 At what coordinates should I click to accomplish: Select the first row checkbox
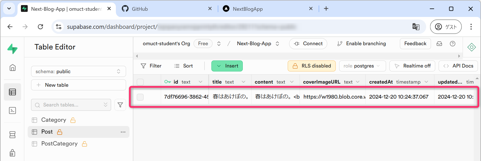[x=140, y=97]
